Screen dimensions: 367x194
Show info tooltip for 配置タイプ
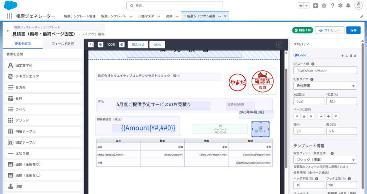tap(312, 79)
